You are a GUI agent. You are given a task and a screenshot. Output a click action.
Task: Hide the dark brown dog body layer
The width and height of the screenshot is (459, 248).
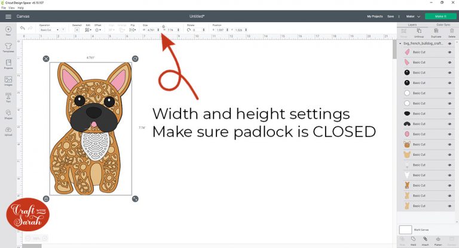[x=449, y=185]
